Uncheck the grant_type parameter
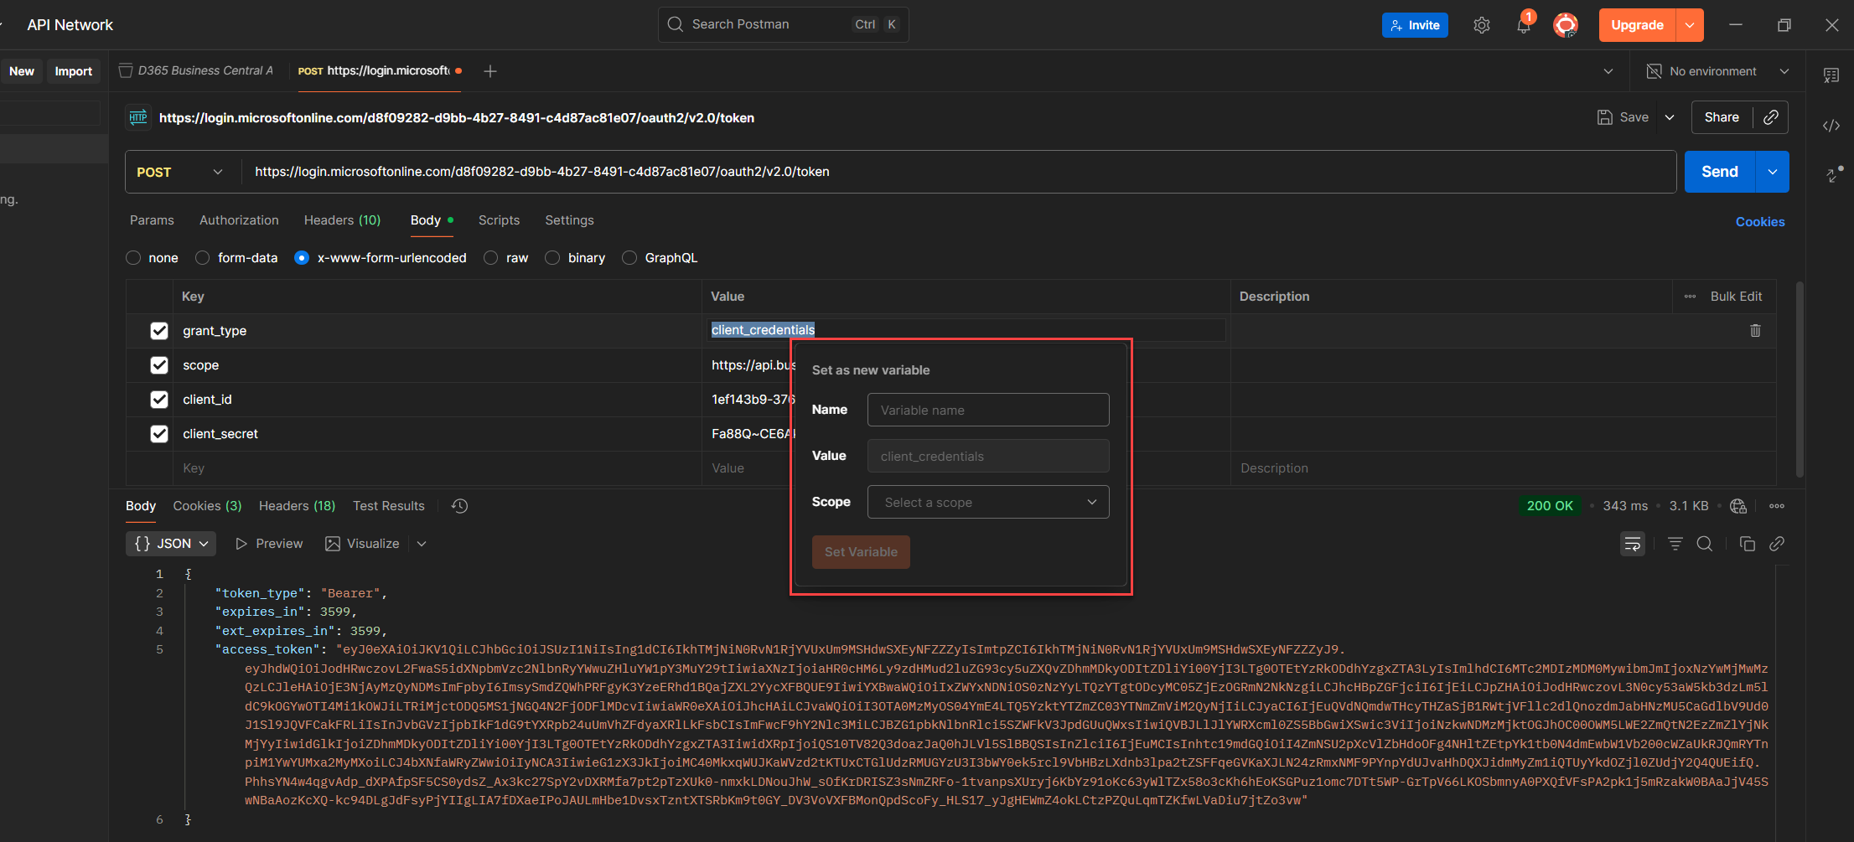This screenshot has width=1854, height=842. click(x=159, y=331)
